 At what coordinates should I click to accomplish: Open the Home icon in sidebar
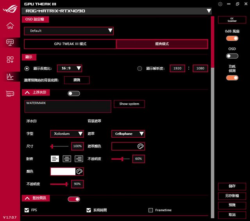(10, 26)
